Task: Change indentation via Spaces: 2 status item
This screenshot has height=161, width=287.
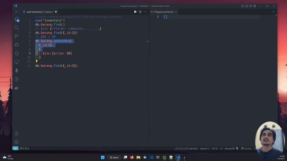Action: 204,148
